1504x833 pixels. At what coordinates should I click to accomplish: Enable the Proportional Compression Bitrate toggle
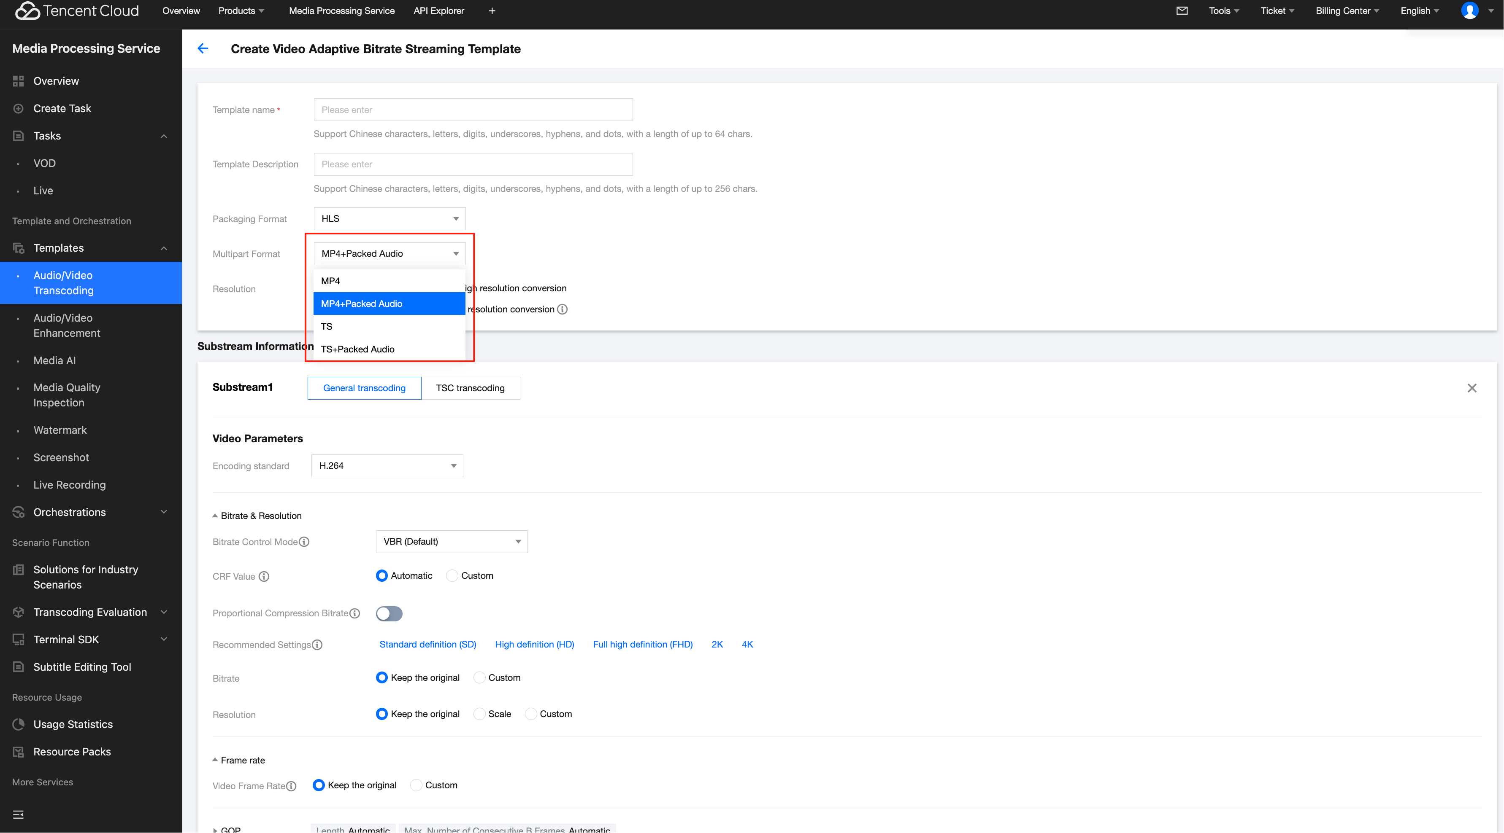pyautogui.click(x=389, y=613)
